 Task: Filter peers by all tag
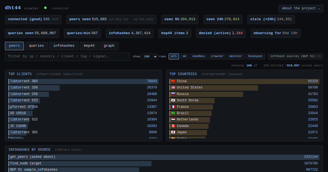[x=174, y=57]
